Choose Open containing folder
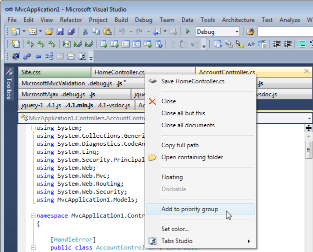Viewport: 313px width, 252px height. (200, 157)
